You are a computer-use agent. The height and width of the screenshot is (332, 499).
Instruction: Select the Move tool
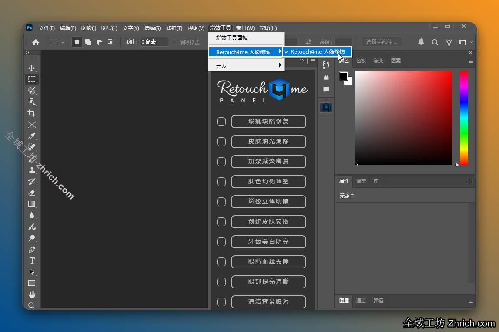[x=31, y=68]
